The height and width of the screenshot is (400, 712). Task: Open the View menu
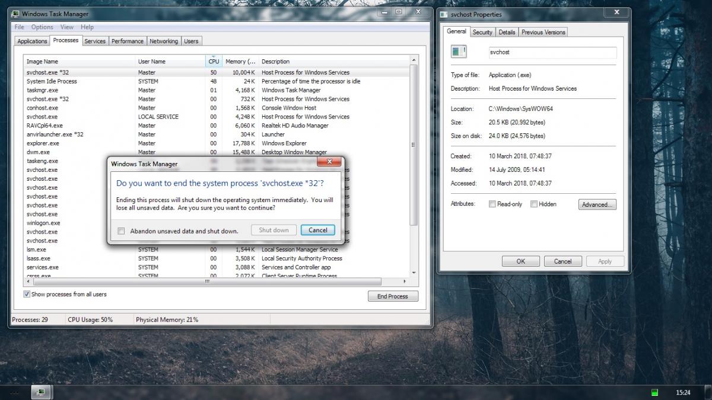[67, 27]
